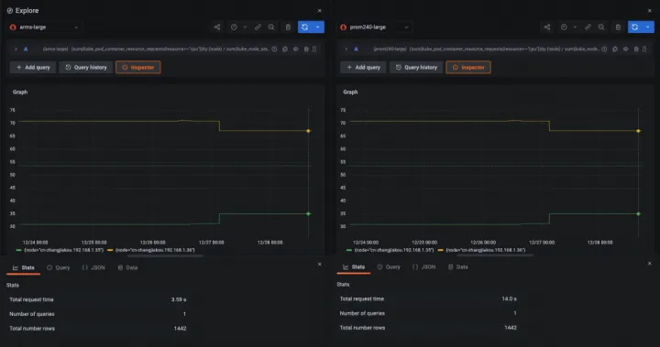Click green data point on prom240-large graph
The image size is (660, 347).
point(639,214)
